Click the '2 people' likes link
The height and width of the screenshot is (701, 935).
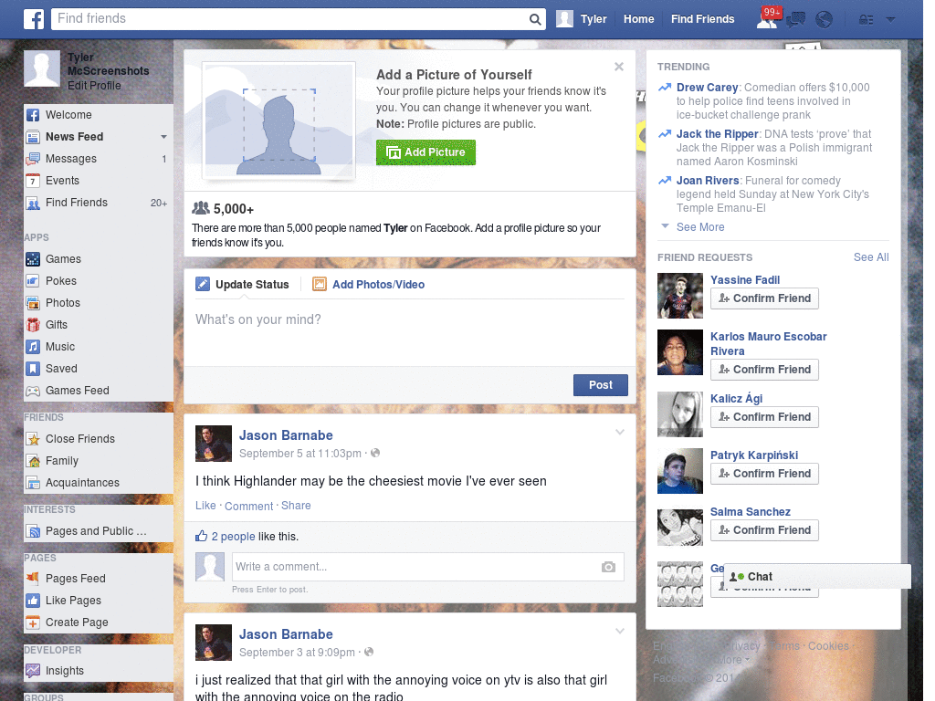233,537
